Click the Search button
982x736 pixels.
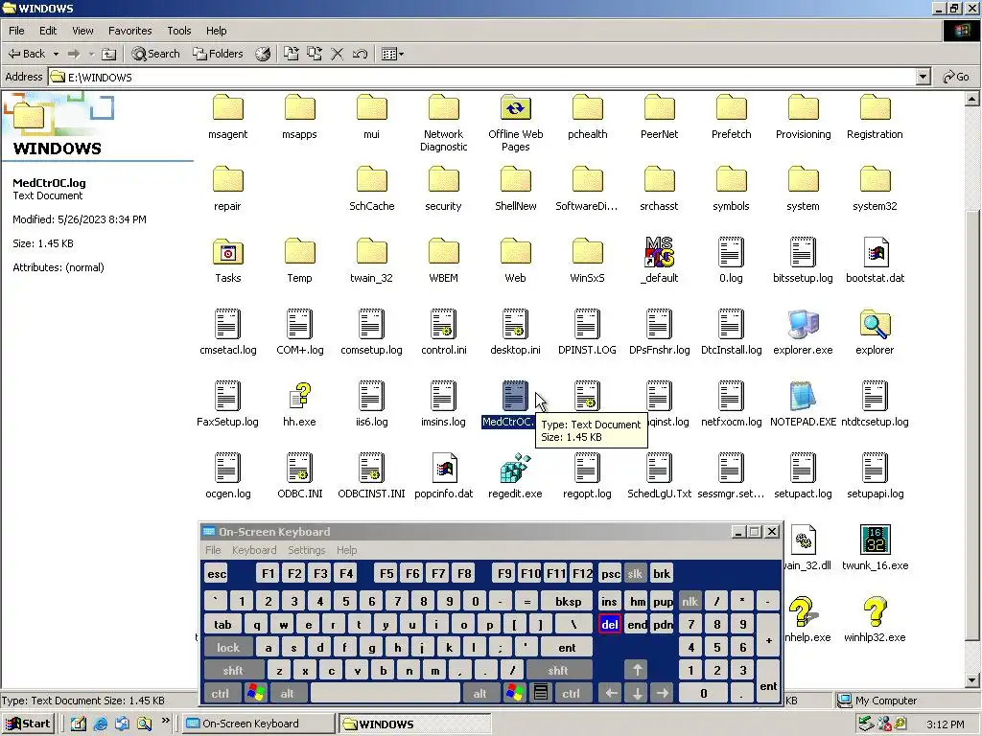(156, 54)
